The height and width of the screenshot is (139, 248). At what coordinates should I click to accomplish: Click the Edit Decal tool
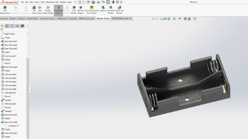[x=40, y=10]
